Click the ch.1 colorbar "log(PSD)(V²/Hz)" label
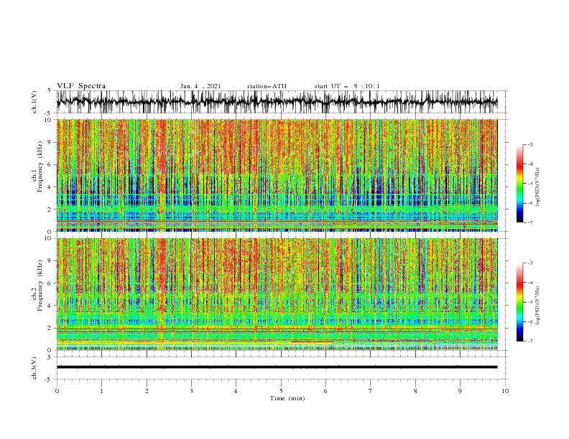569x439 pixels. 538,187
